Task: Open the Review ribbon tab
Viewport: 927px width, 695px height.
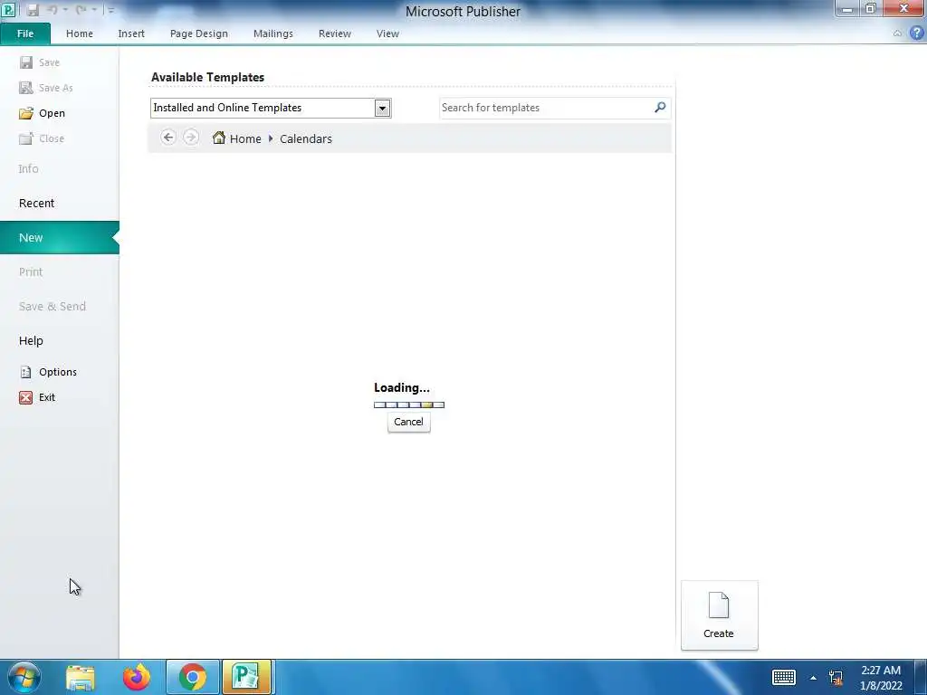Action: [335, 33]
